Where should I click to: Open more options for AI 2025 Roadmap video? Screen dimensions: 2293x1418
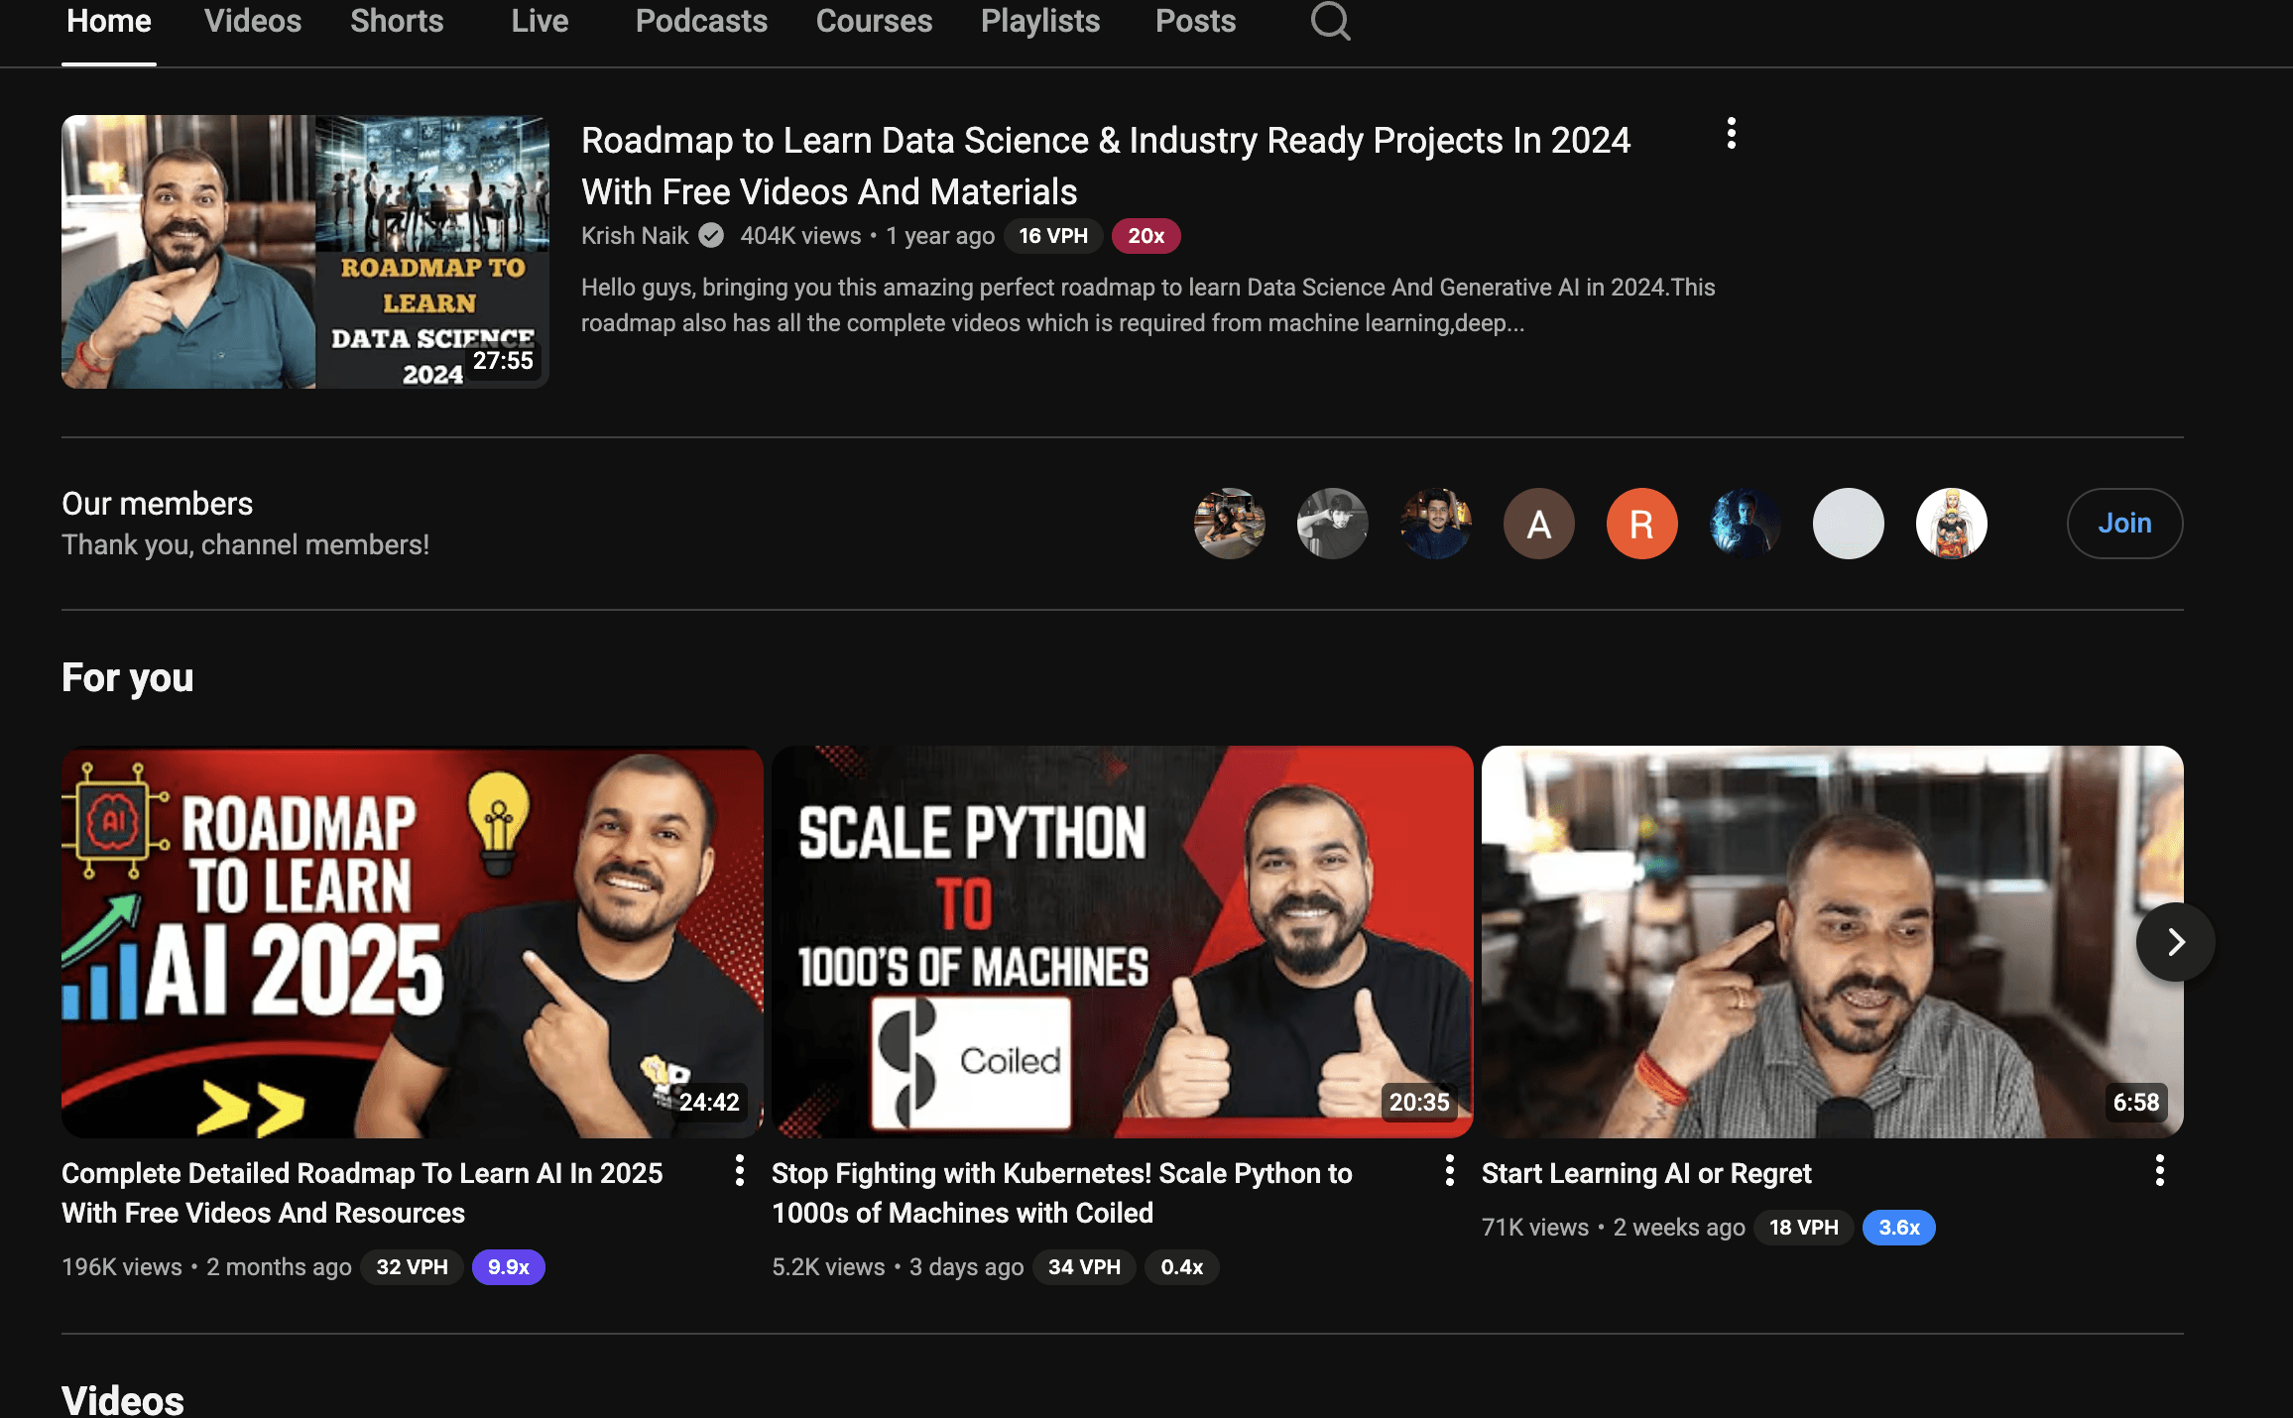[739, 1171]
